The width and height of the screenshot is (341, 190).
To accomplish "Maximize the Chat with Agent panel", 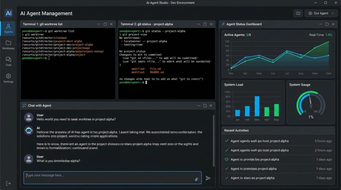I will [x=205, y=106].
